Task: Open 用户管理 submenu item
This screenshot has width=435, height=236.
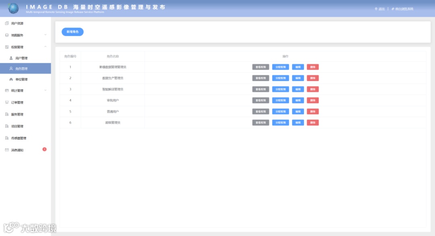Action: tap(25, 58)
